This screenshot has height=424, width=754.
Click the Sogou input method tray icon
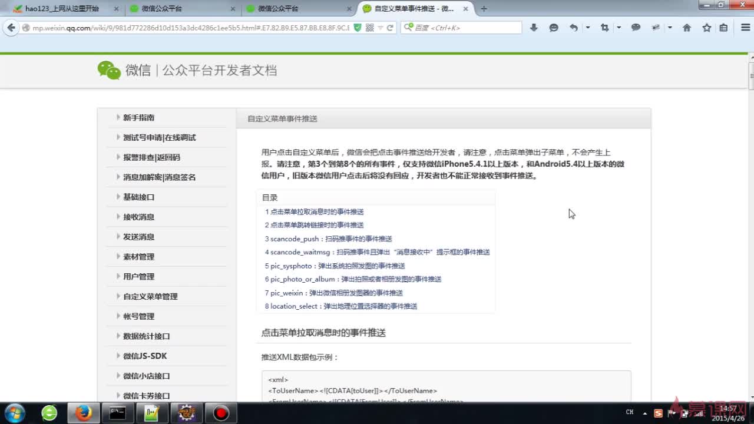click(658, 413)
